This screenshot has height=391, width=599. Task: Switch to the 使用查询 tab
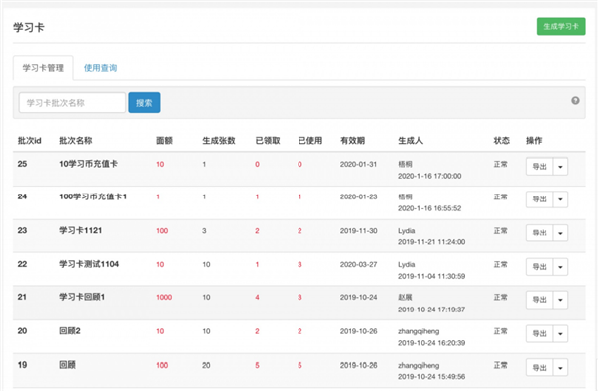[100, 68]
